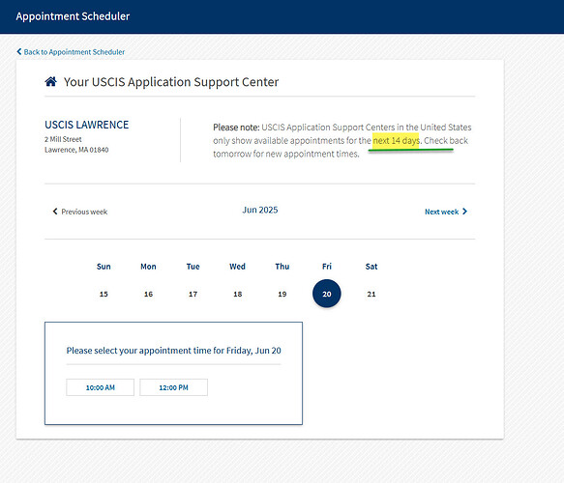Click the right chevron for Next week
Viewport: 564px width, 483px height.
(464, 212)
